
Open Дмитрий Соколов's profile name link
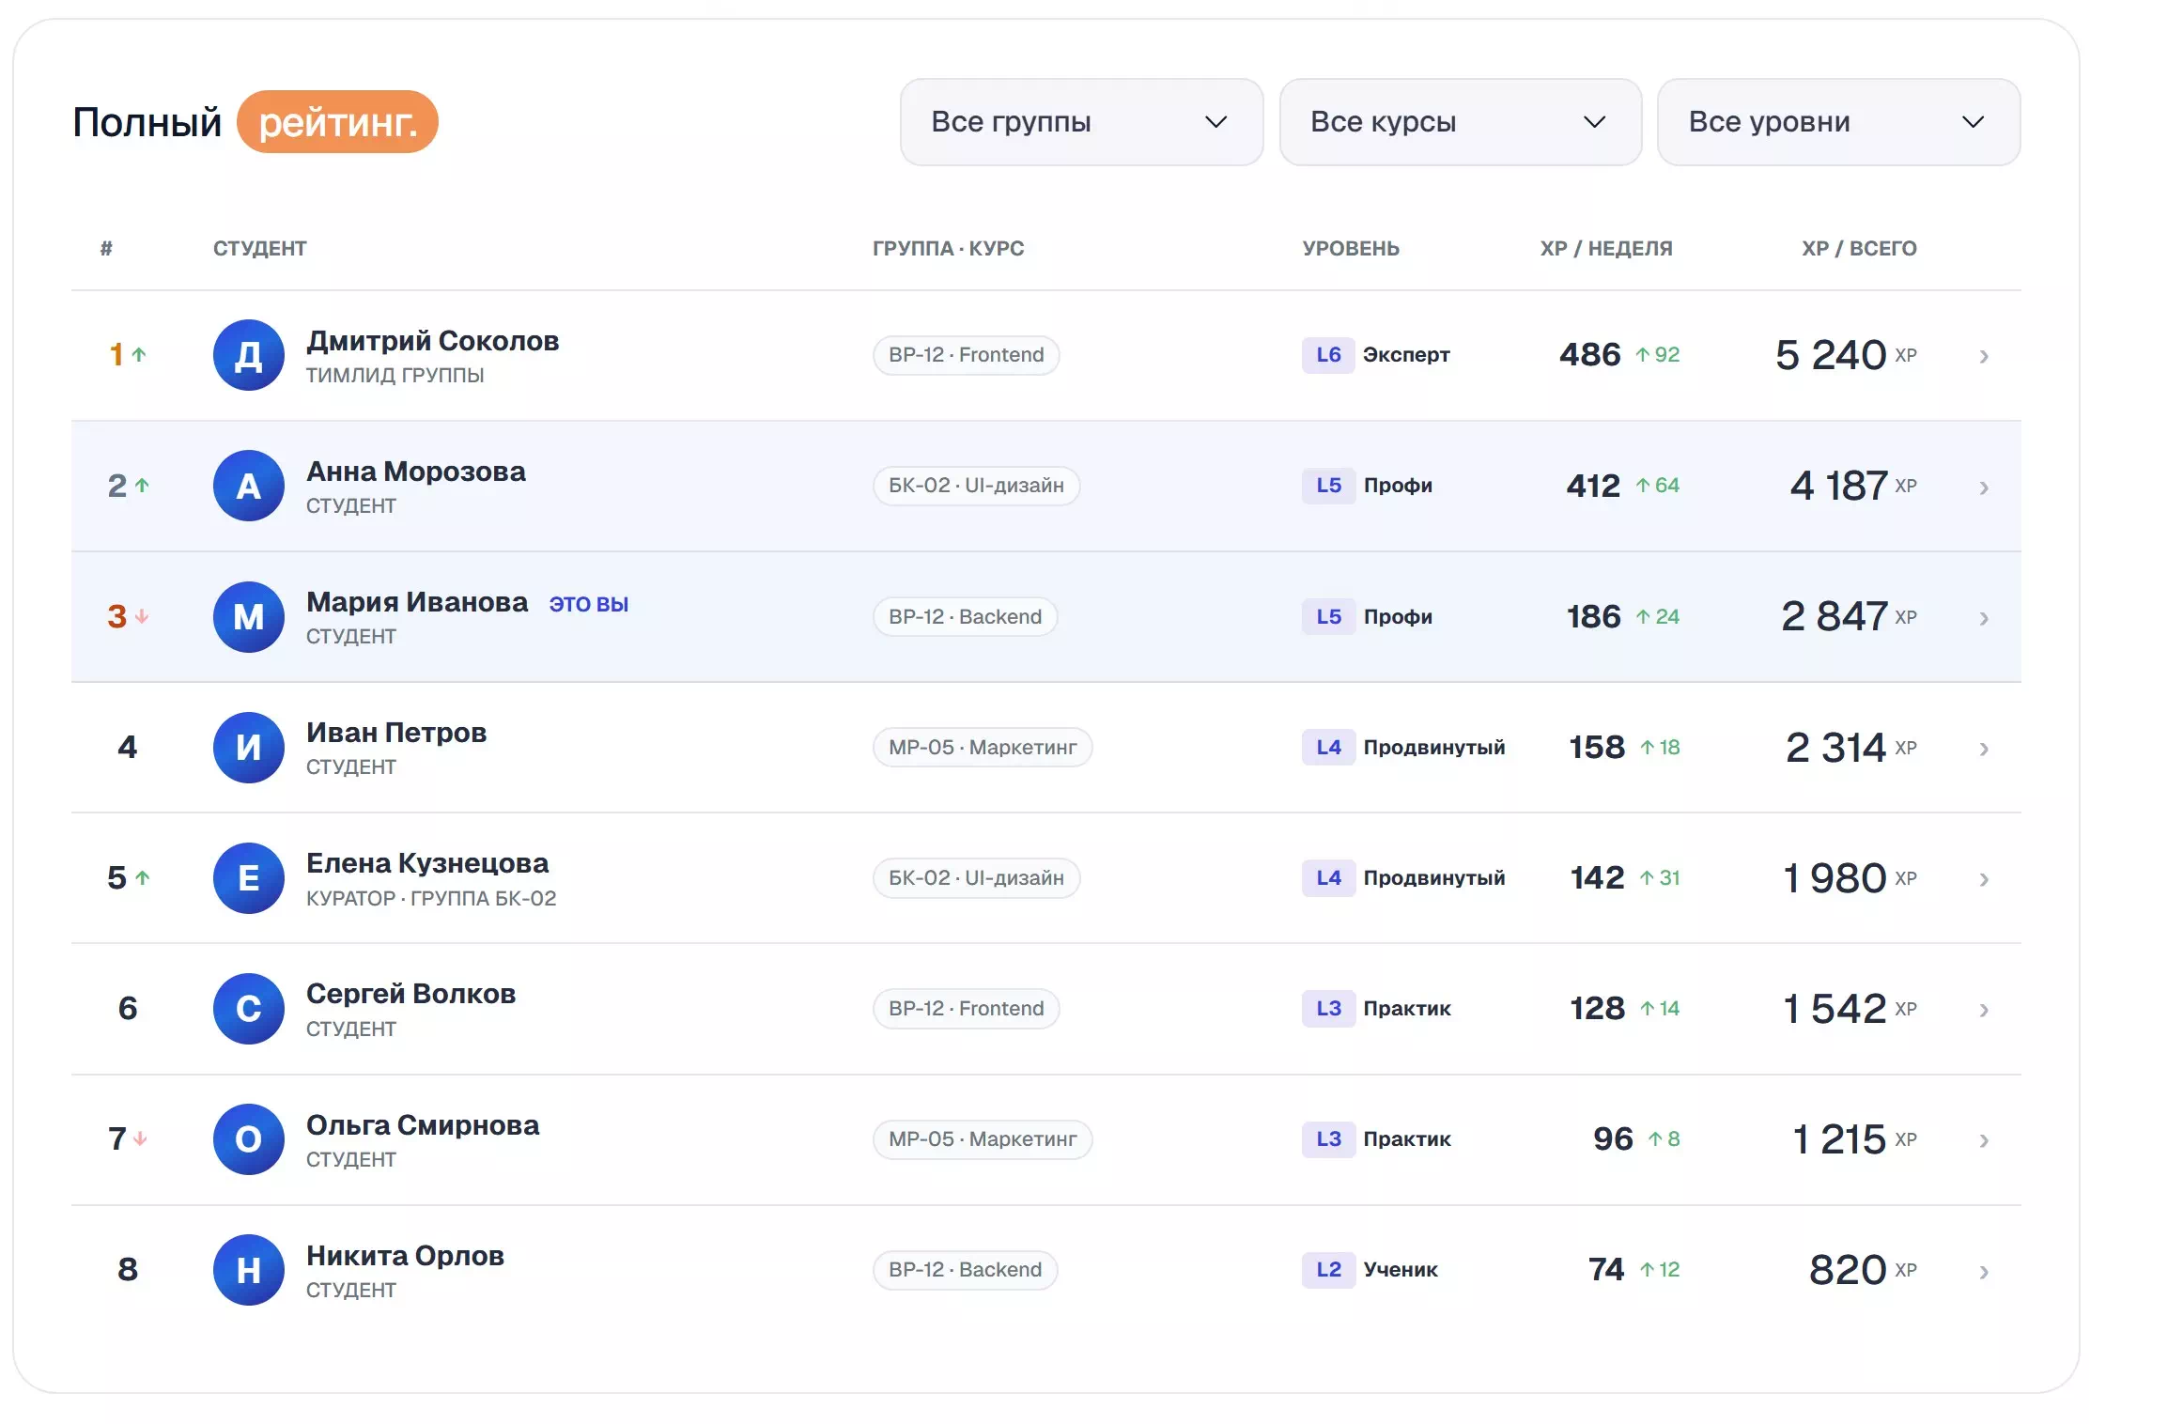pyautogui.click(x=433, y=341)
